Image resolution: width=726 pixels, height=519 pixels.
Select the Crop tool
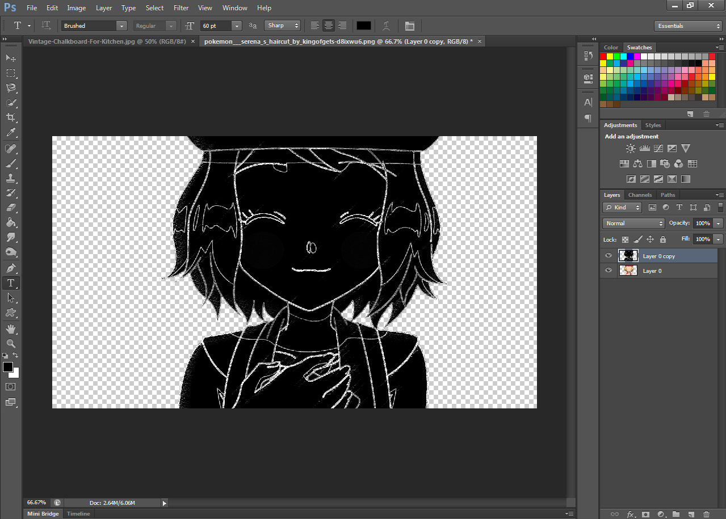point(11,117)
